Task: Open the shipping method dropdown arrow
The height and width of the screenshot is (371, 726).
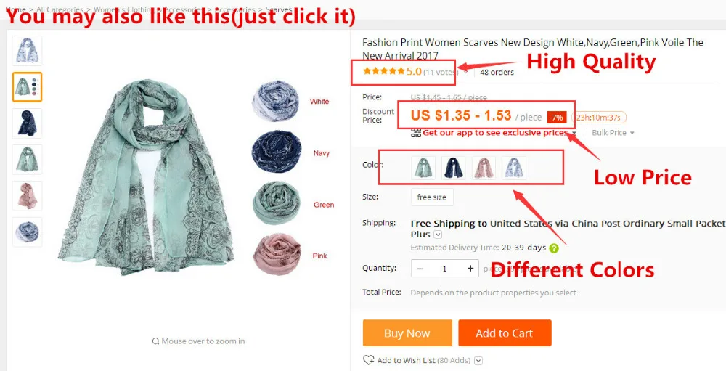Action: (438, 235)
